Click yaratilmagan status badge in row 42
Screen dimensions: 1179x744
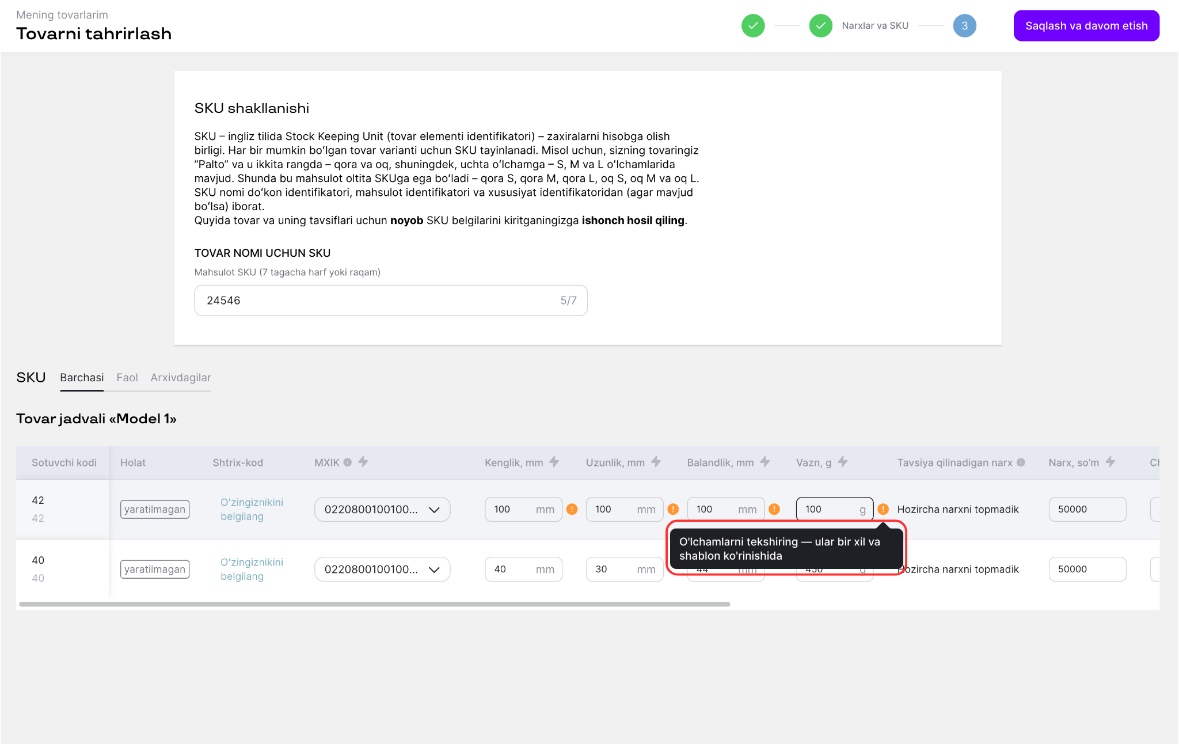click(x=155, y=509)
